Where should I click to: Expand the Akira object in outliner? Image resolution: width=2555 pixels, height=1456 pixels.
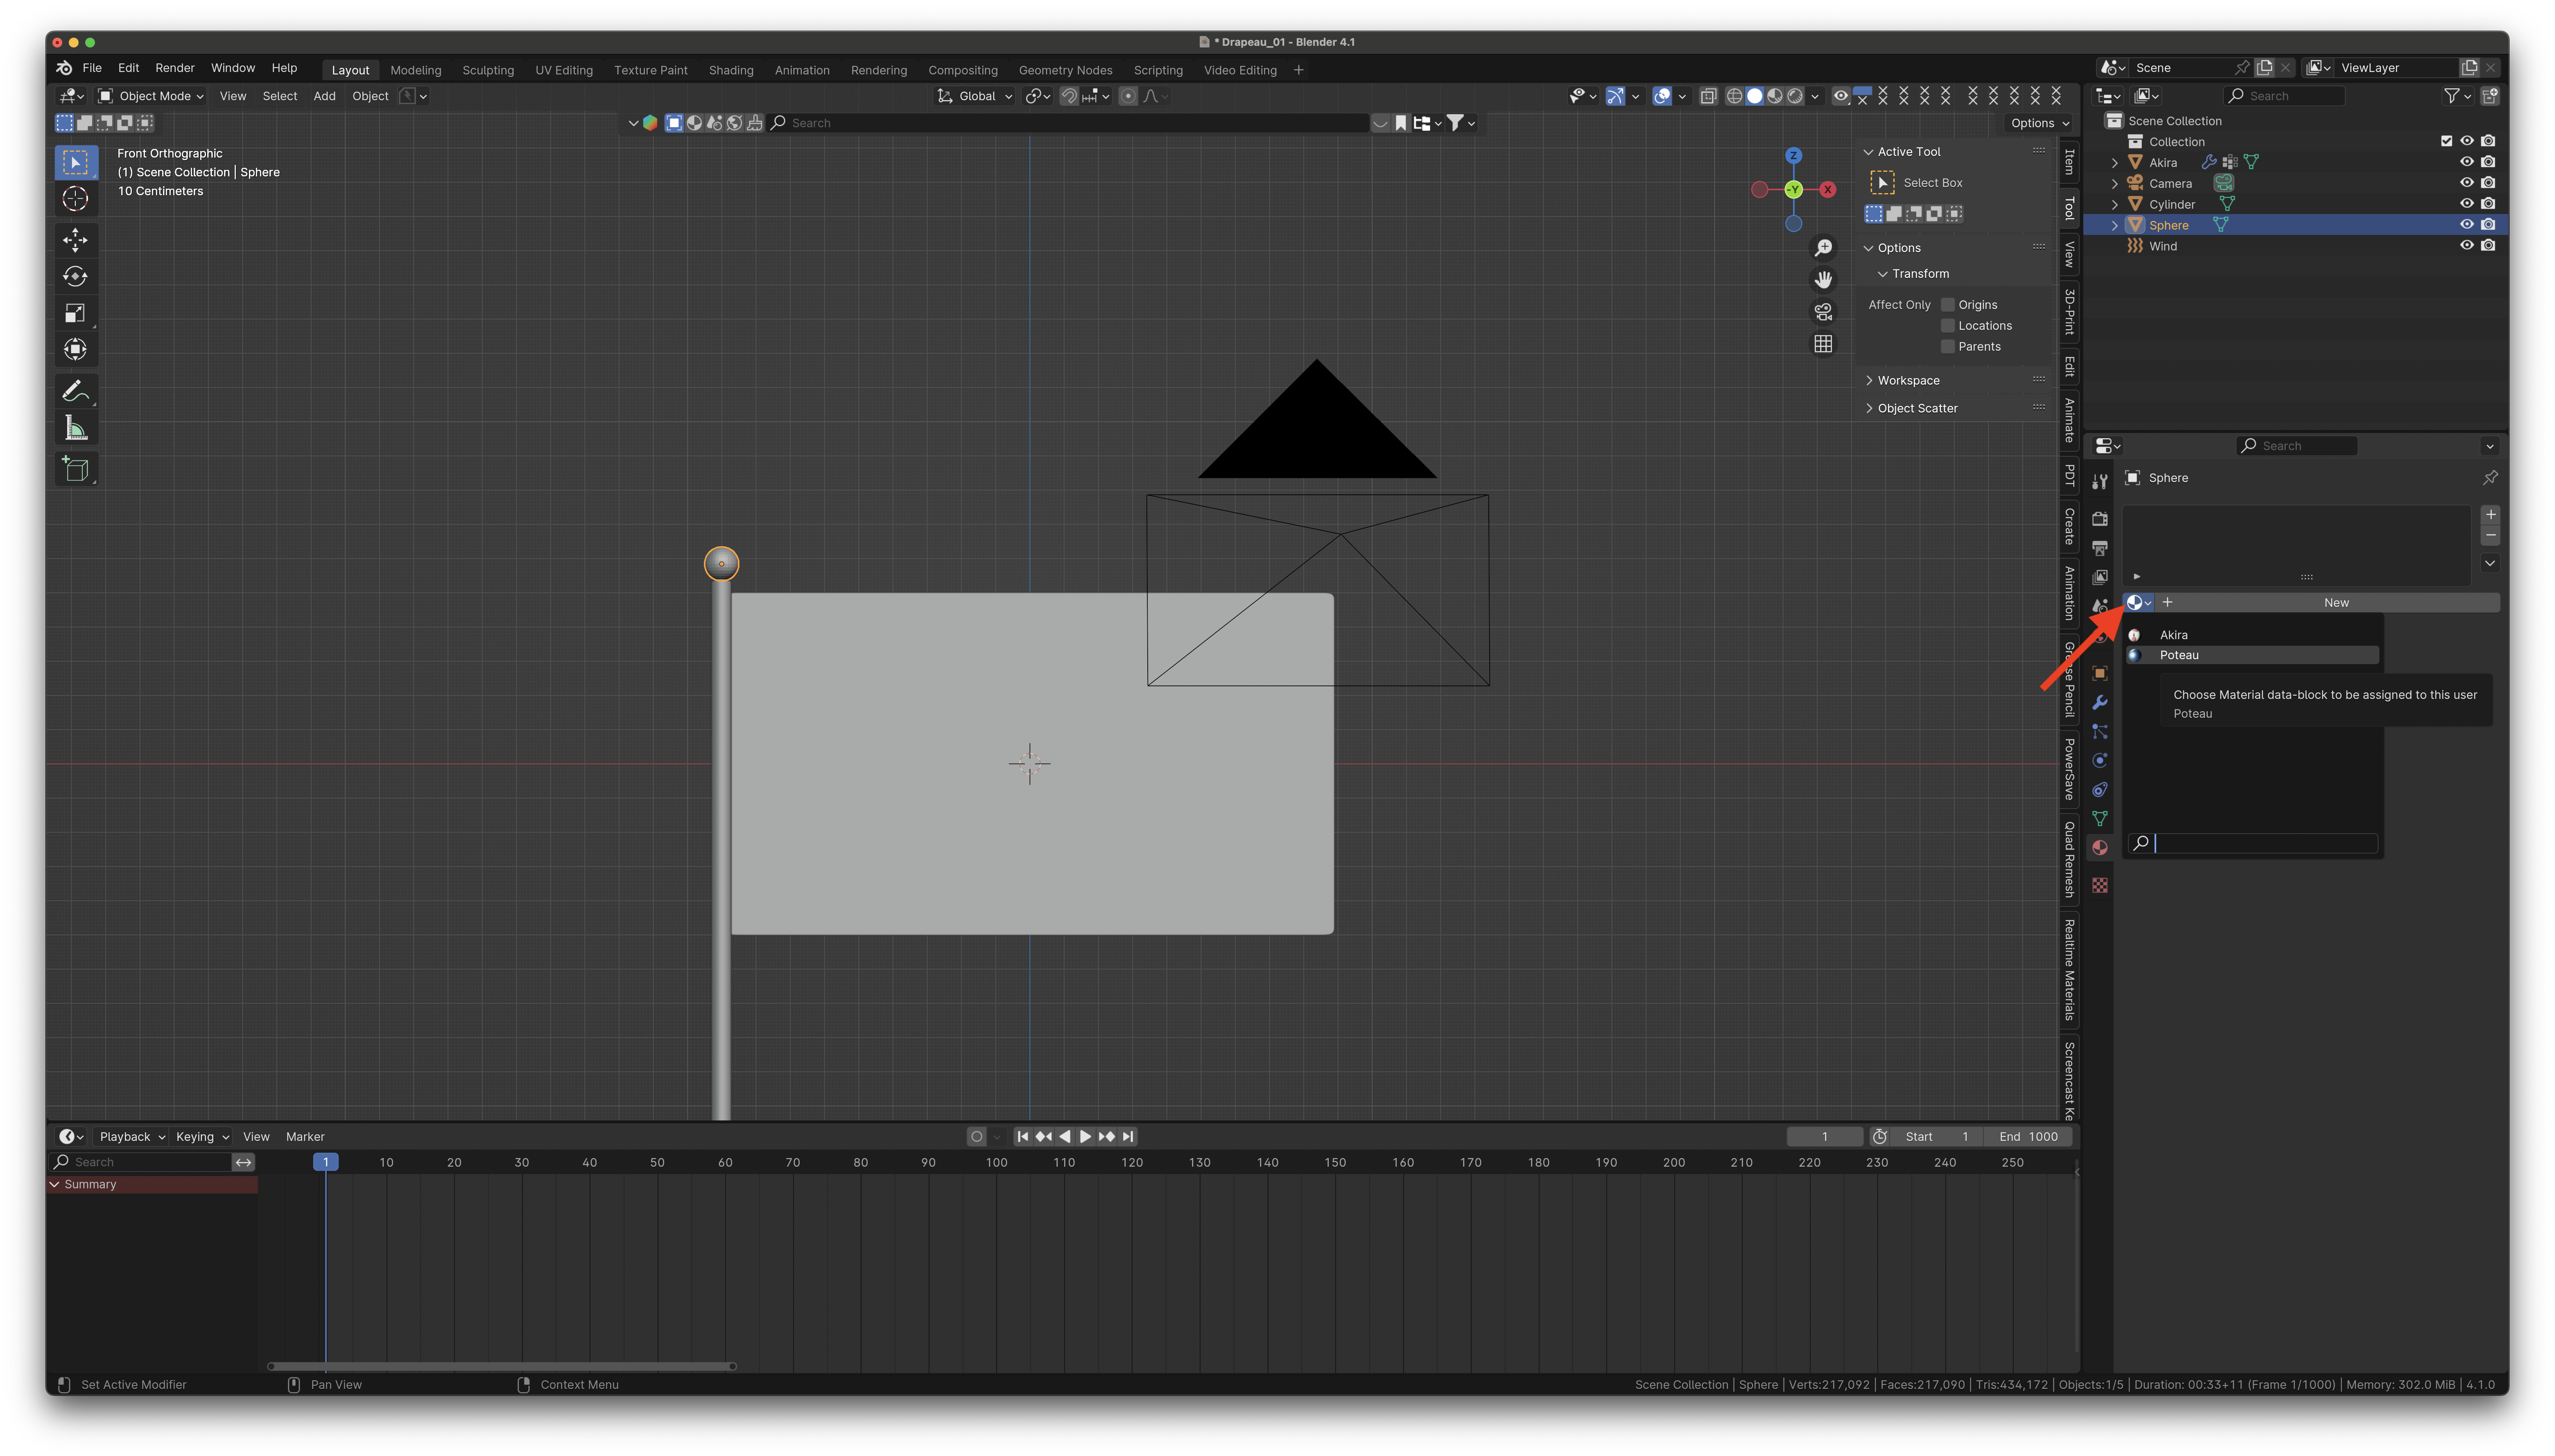(x=2115, y=163)
